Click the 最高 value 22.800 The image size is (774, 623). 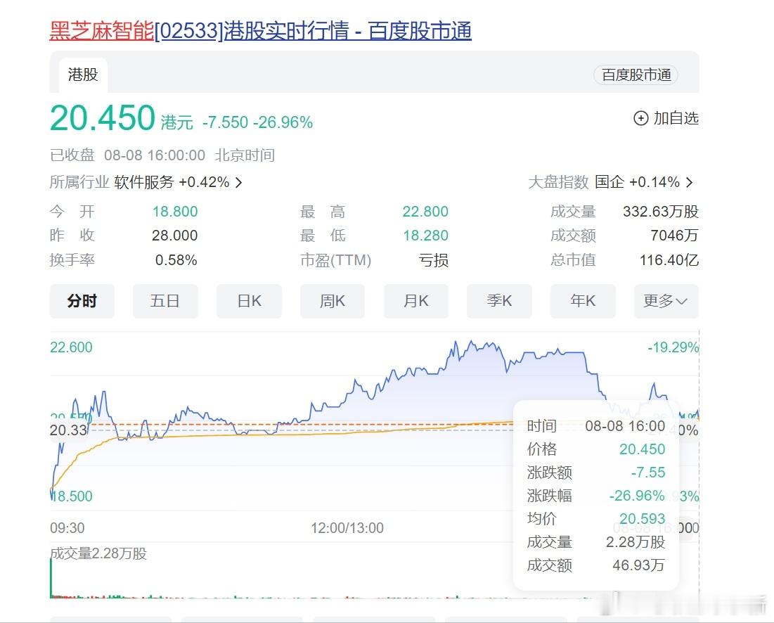pos(425,212)
